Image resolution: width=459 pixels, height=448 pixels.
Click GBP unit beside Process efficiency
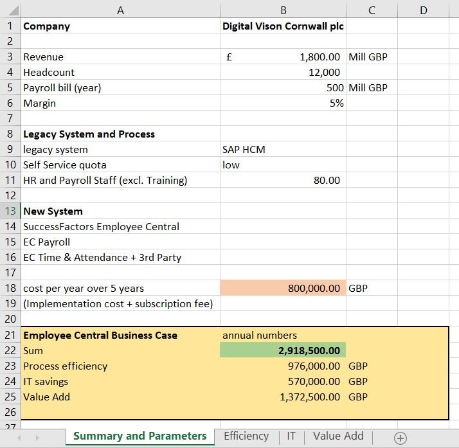[372, 366]
